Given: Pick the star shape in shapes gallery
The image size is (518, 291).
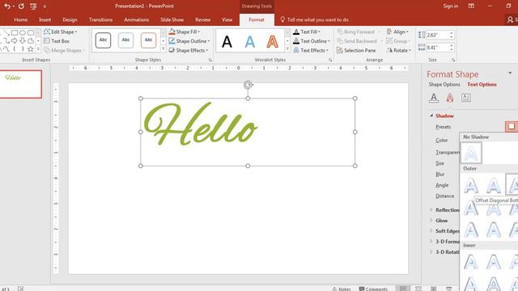Looking at the screenshot, I should click(31, 48).
